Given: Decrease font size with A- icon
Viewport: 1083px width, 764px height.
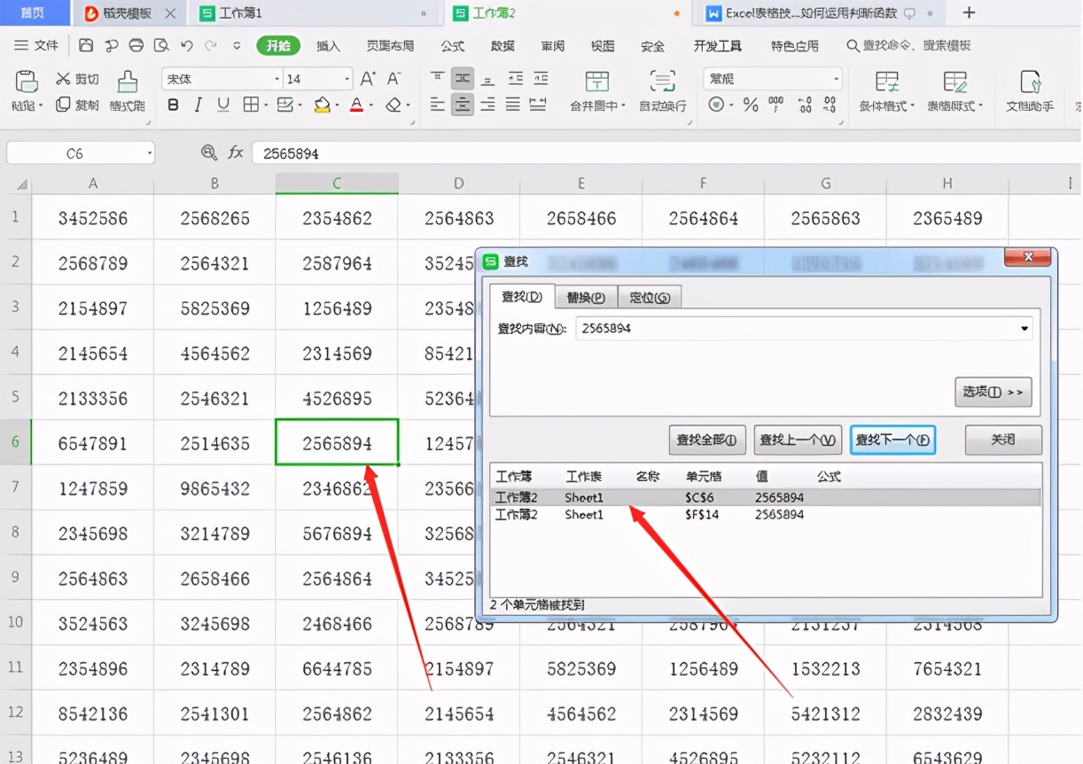Looking at the screenshot, I should pos(394,79).
